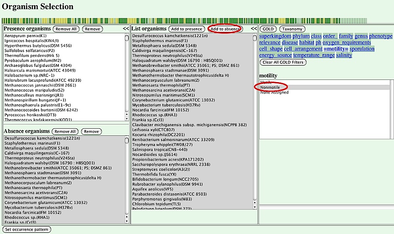Click Set occurrence pattern button
The image size is (394, 234).
27,229
